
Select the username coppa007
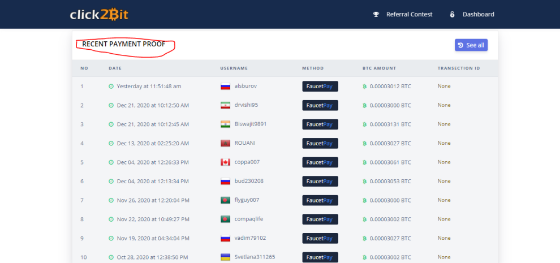(x=247, y=162)
